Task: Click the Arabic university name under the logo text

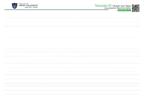Action: point(31,7)
